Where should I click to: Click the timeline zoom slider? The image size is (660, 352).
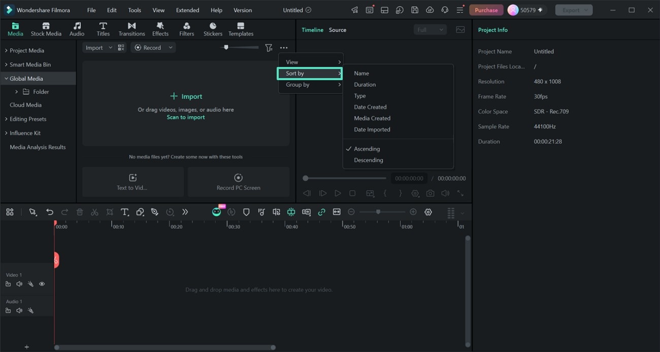pos(382,212)
